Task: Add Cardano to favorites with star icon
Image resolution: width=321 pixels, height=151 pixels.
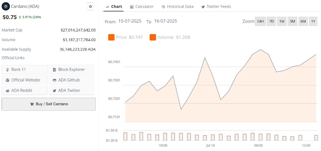Action: click(x=91, y=6)
